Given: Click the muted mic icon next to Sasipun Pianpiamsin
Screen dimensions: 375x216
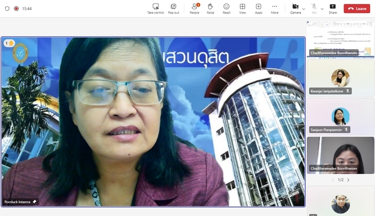Looking at the screenshot, I should (x=346, y=130).
